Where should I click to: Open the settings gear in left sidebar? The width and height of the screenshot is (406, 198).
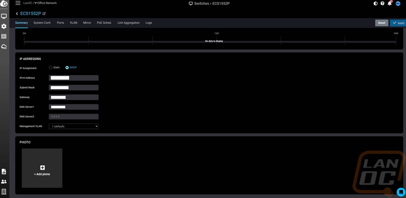(4, 26)
